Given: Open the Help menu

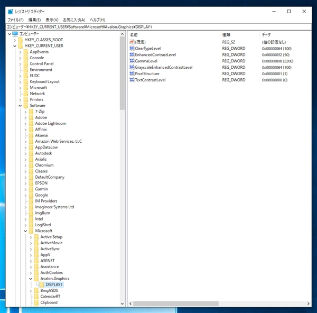Looking at the screenshot, I should point(97,20).
